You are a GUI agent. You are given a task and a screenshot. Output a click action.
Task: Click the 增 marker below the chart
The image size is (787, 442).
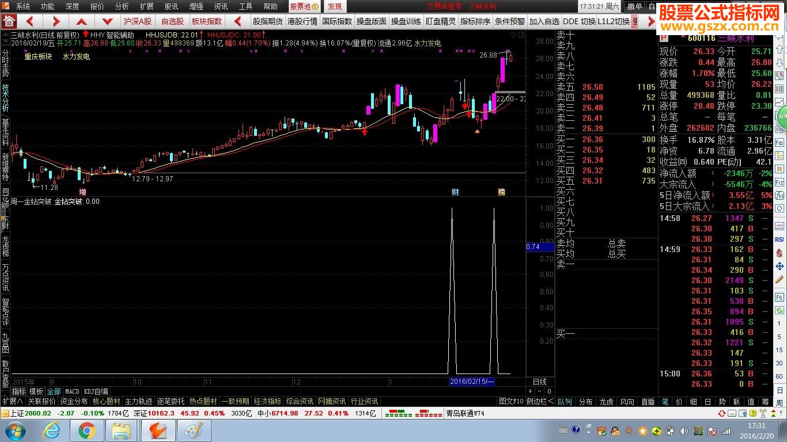click(x=82, y=192)
